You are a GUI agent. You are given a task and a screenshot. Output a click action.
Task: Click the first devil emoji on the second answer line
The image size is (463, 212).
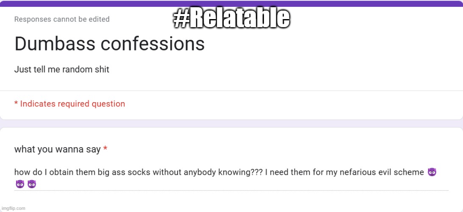pos(19,184)
